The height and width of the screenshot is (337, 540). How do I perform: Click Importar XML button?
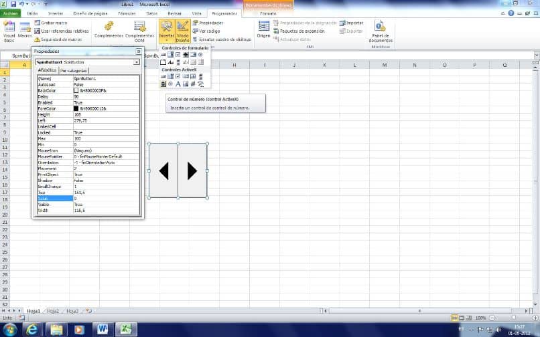(x=351, y=23)
